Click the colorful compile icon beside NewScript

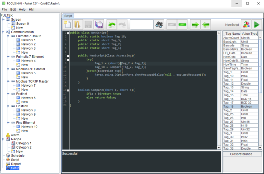point(246,24)
